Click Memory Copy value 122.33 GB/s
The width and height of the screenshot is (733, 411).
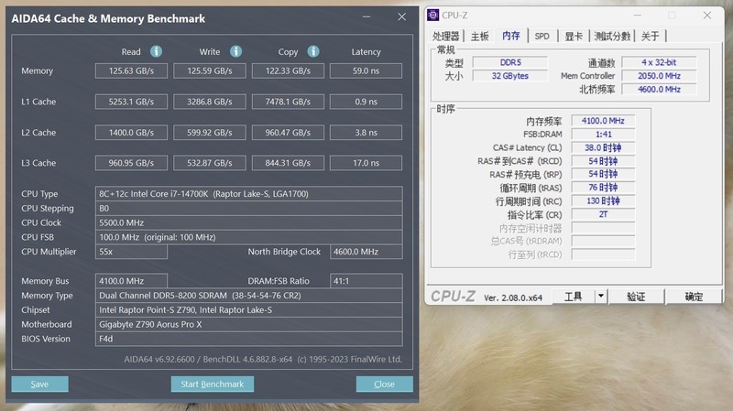(288, 70)
